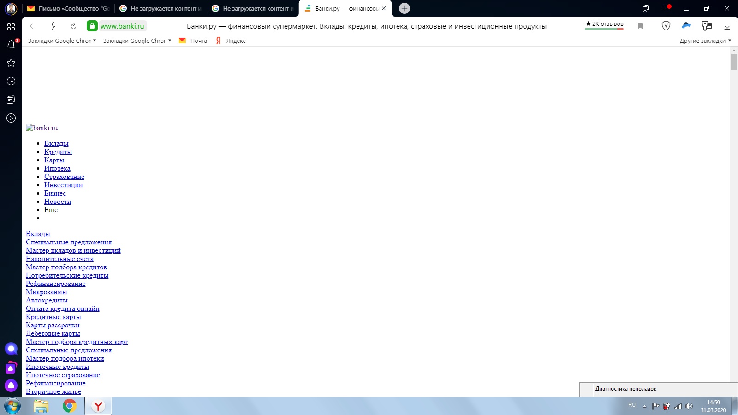Click the Windows Start button
Image resolution: width=738 pixels, height=415 pixels.
[12, 406]
